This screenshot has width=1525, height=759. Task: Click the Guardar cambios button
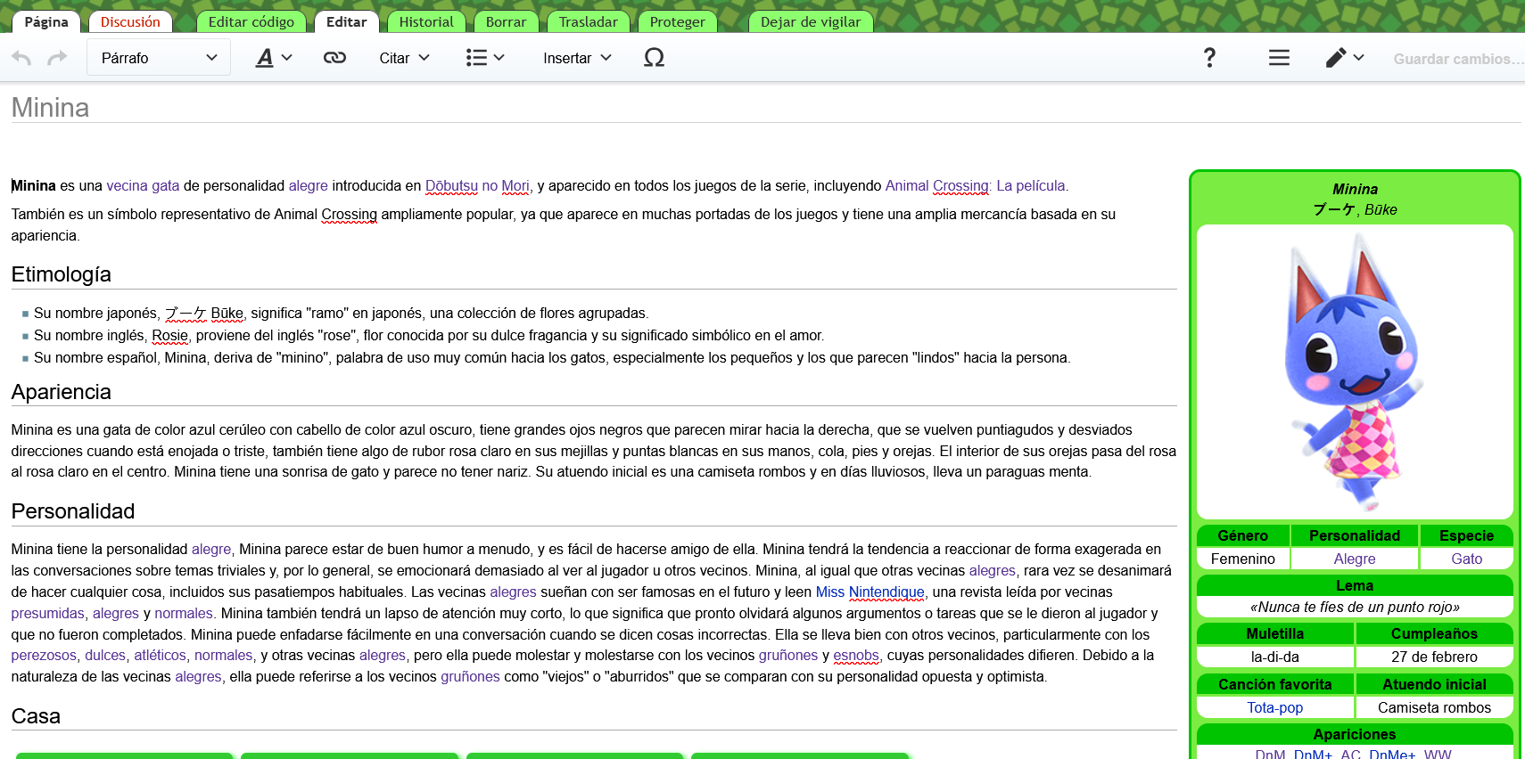[x=1457, y=59]
